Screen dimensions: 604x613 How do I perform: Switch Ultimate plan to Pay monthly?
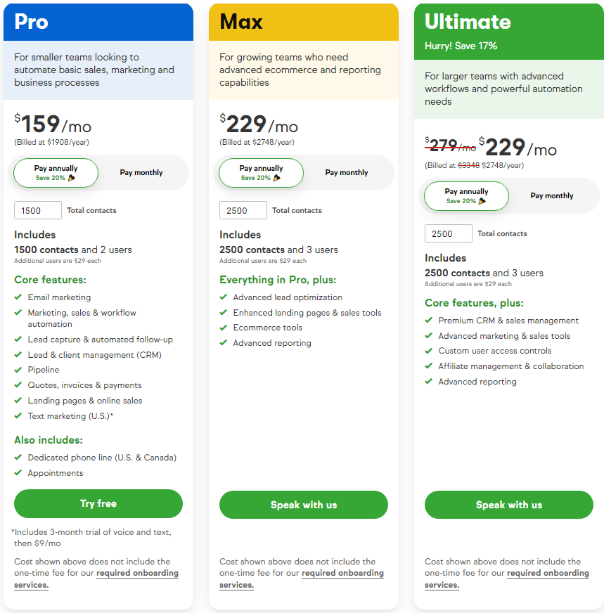[552, 196]
